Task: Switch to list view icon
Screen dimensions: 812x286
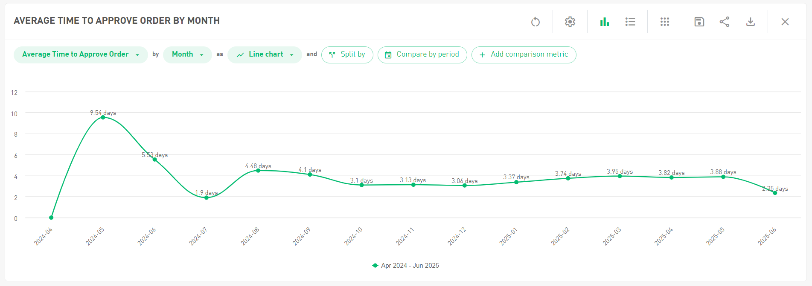Action: click(630, 22)
